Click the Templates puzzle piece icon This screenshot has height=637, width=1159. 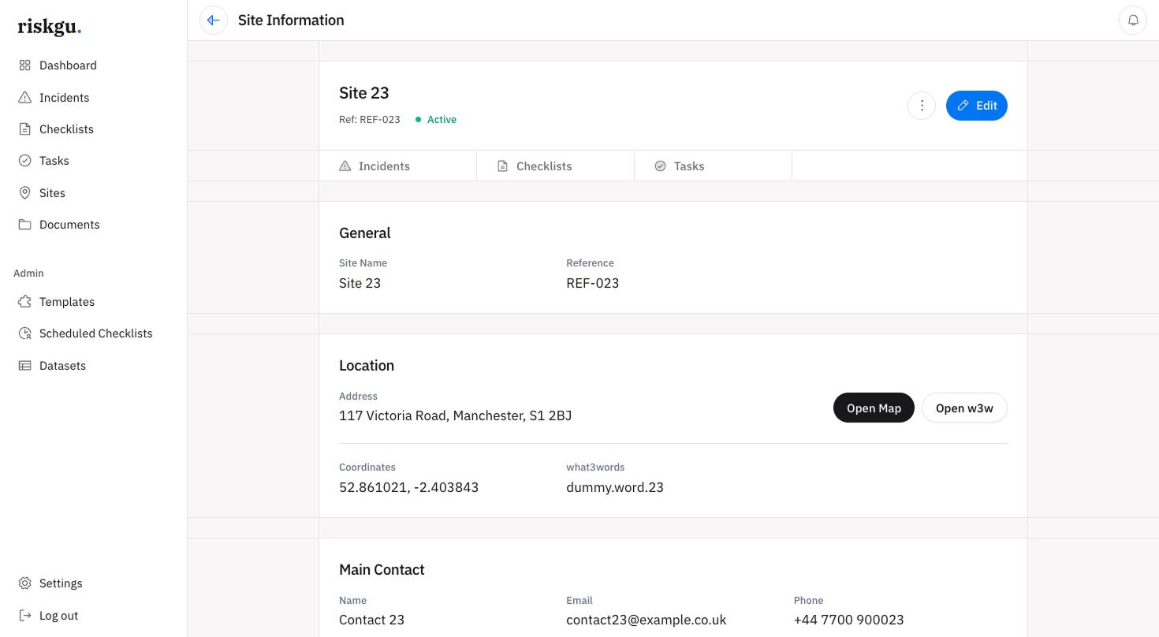click(x=25, y=302)
